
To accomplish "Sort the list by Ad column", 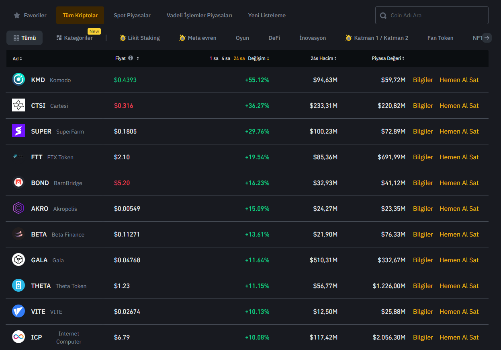I will [17, 59].
